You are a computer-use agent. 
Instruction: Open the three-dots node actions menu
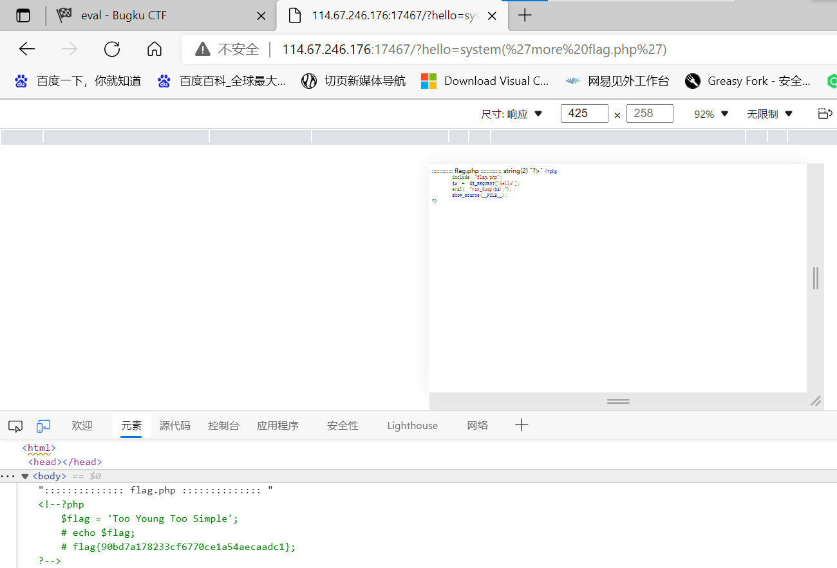pyautogui.click(x=7, y=477)
